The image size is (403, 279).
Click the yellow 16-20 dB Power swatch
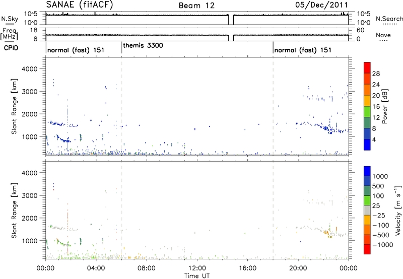pos(367,101)
